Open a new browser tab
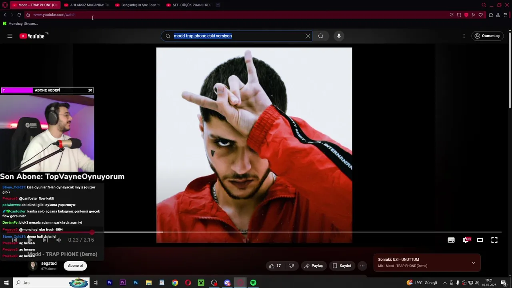This screenshot has height=288, width=512. coord(218,5)
